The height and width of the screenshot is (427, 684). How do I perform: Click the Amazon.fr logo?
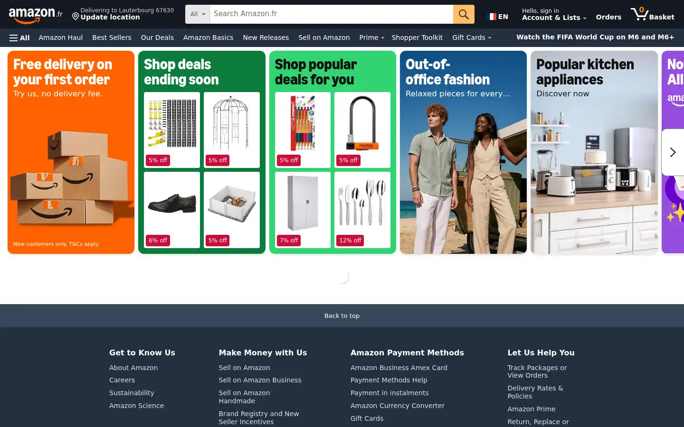click(x=36, y=15)
